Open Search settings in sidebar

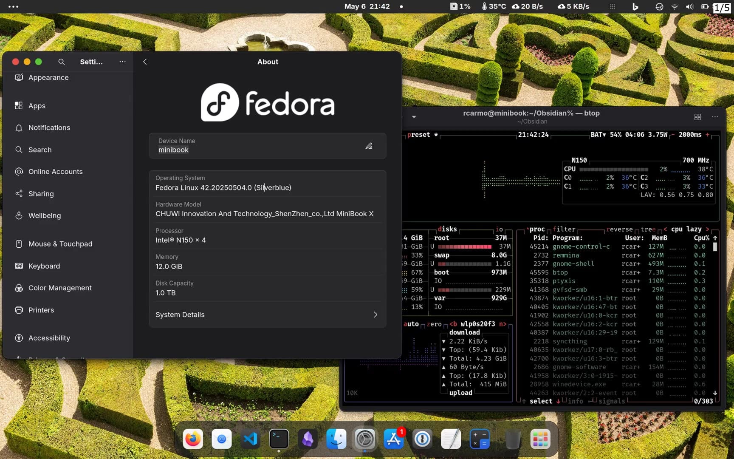pos(68,150)
